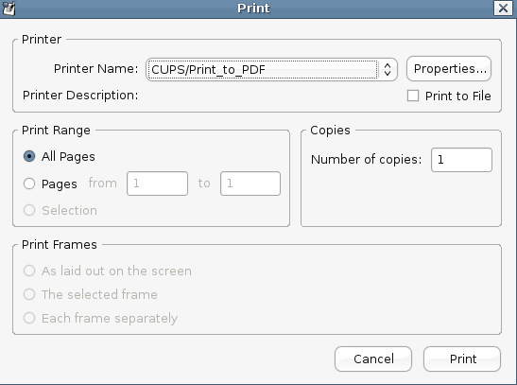
Task: Select the CUPS/Print_to_PDF printer combo box
Action: tap(271, 70)
